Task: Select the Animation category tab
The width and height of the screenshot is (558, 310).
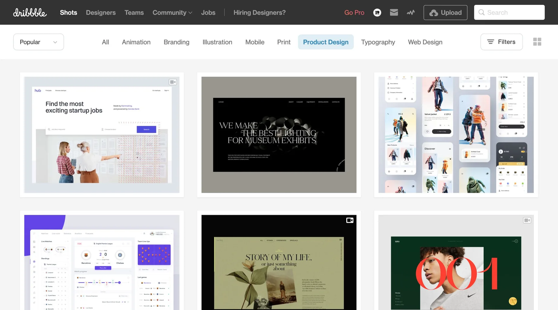Action: 136,42
